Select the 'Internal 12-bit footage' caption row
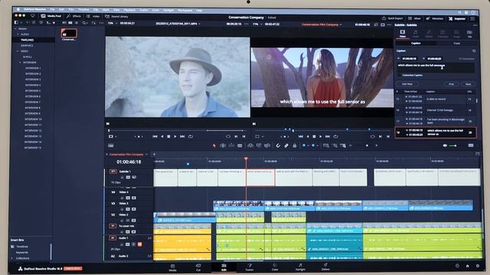This screenshot has height=275, width=490. coord(435,110)
